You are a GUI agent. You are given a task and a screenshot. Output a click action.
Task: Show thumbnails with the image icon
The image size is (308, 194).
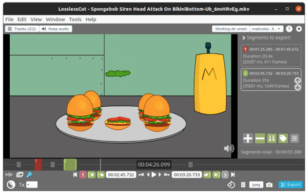click(x=20, y=174)
